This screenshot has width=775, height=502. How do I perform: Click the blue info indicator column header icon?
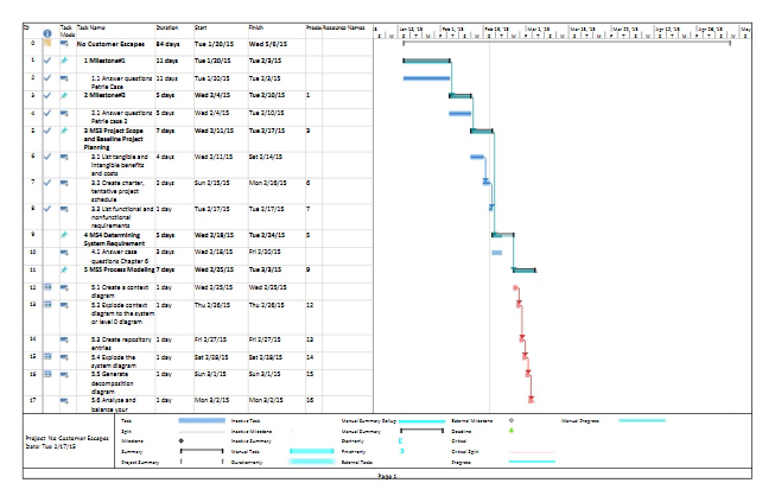click(47, 34)
